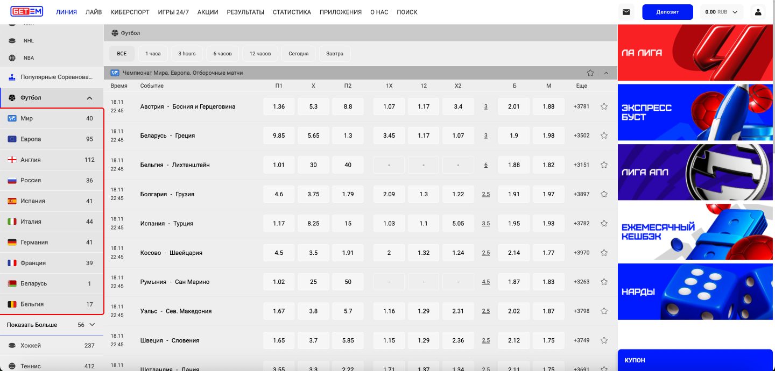Click the Hockey puck icon
This screenshot has width=775, height=371.
coord(12,346)
